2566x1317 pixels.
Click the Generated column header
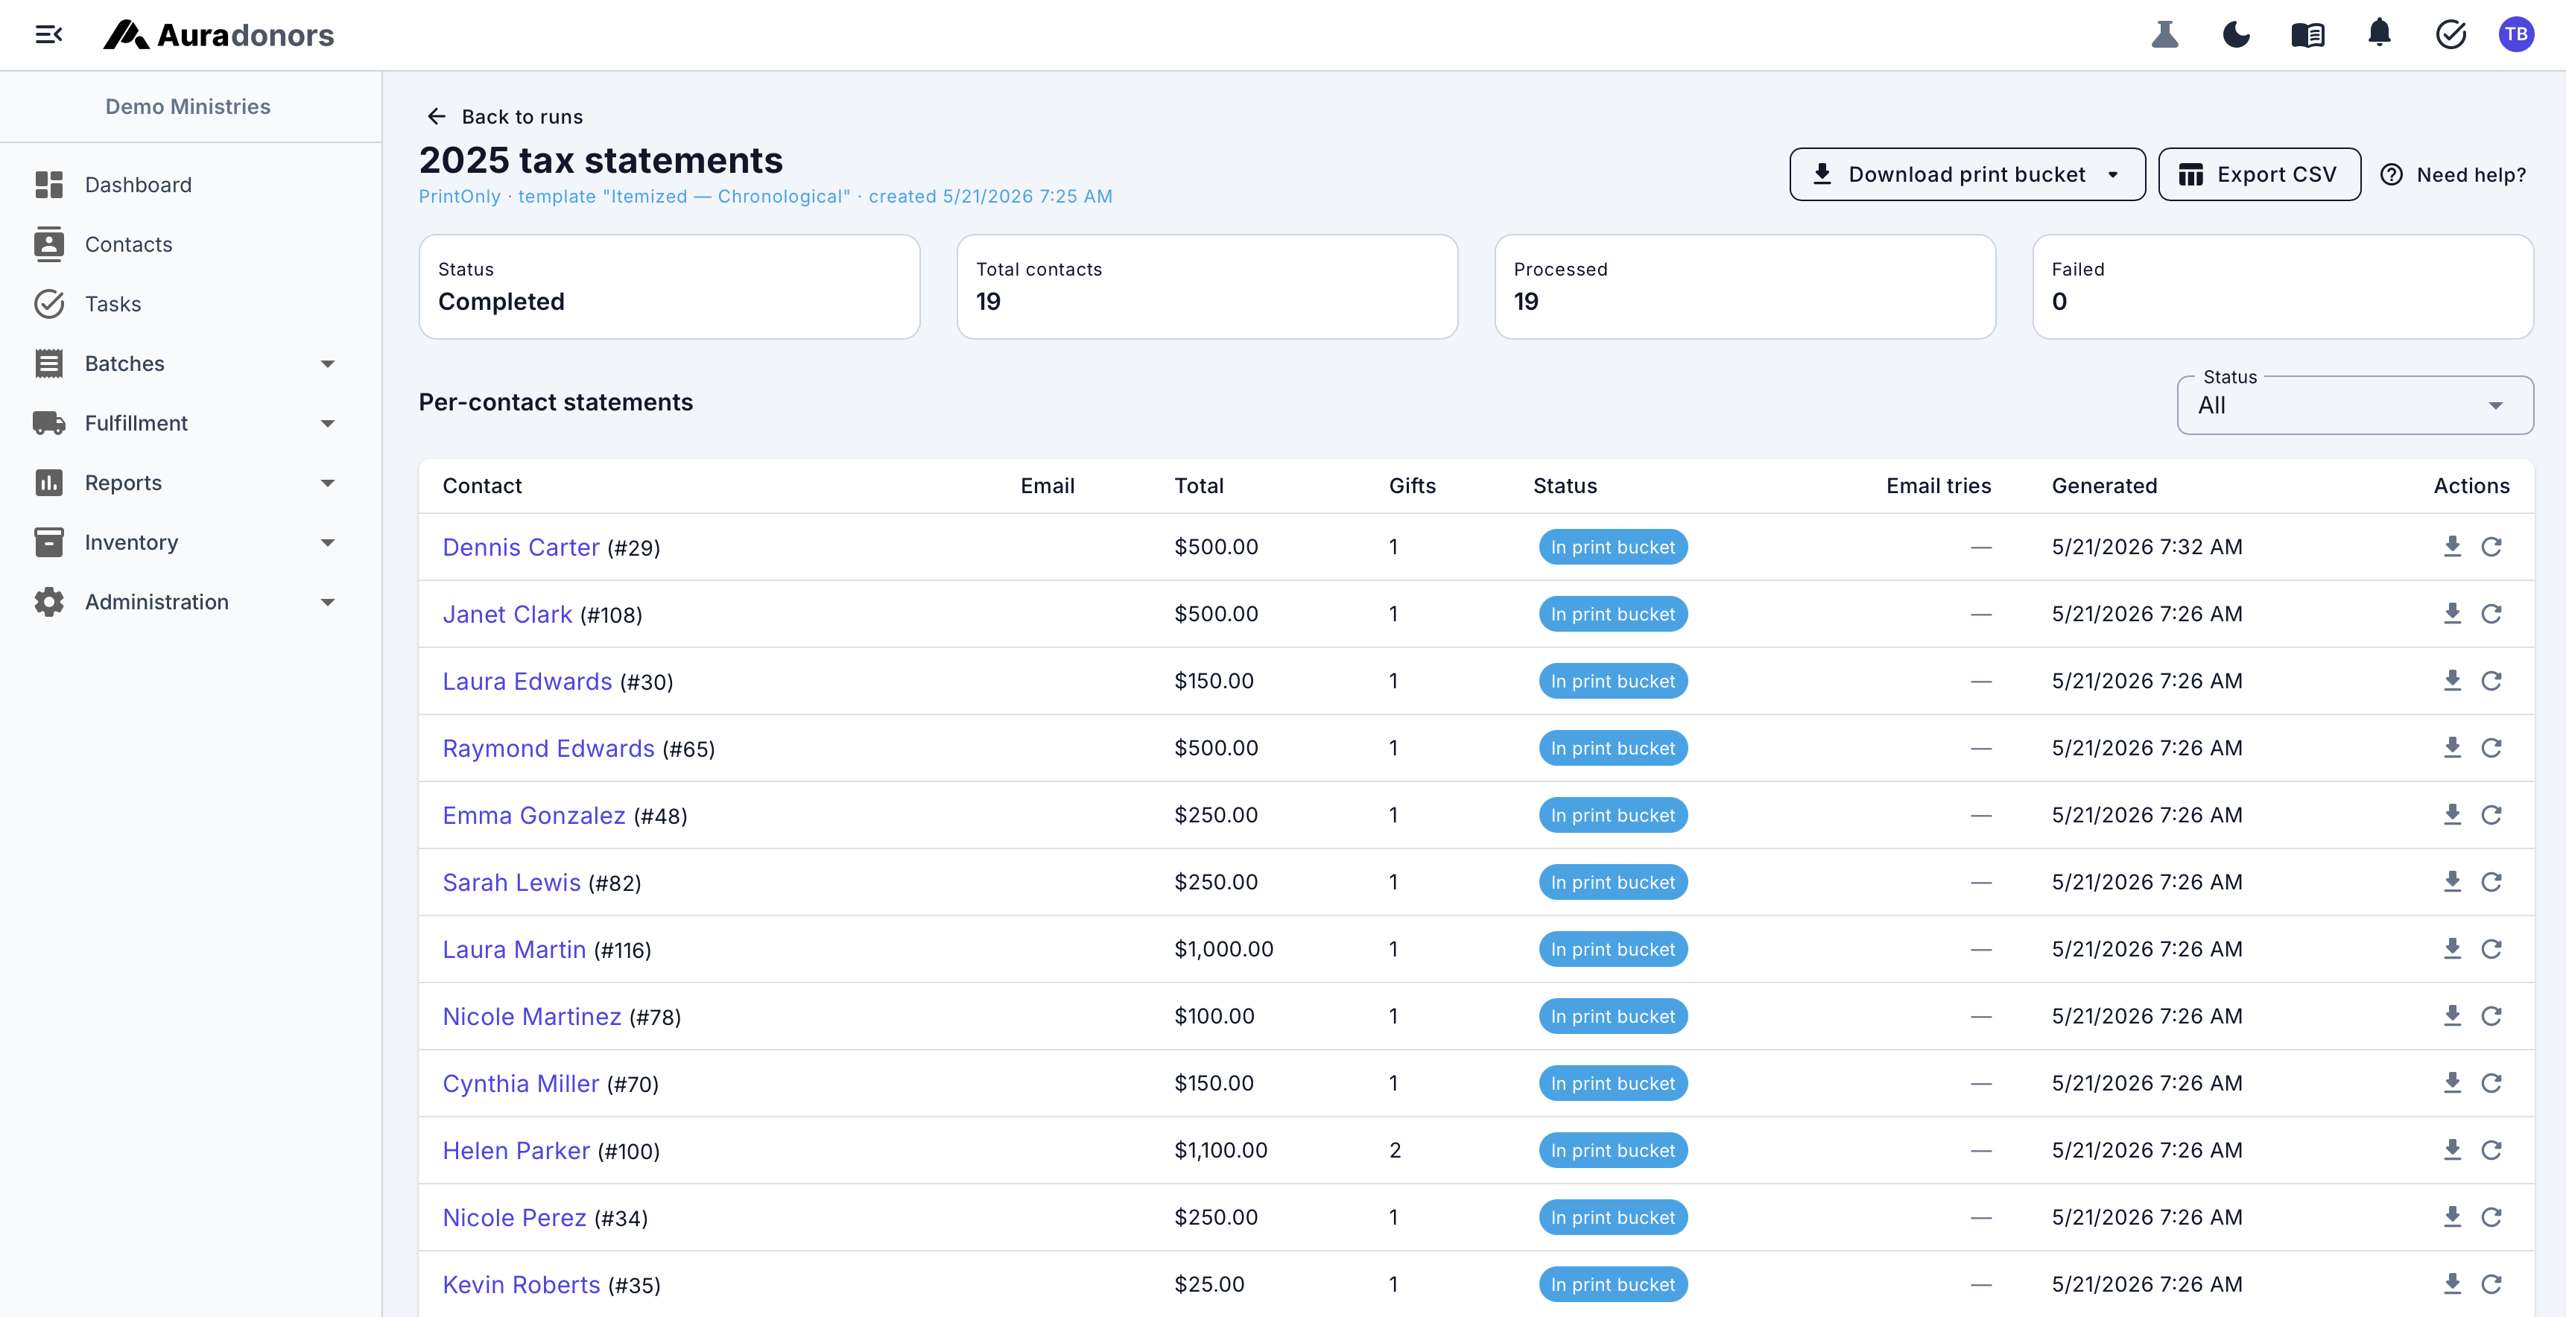click(x=2104, y=486)
